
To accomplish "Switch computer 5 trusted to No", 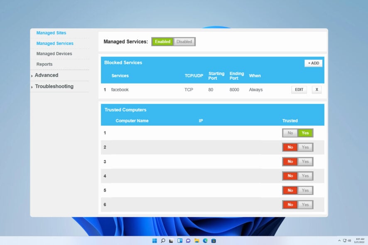I will [290, 190].
